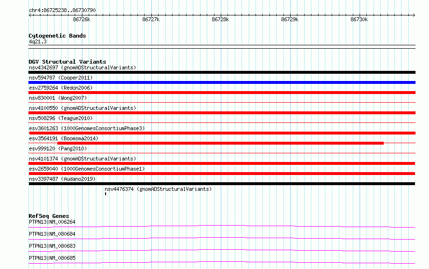The image size is (429, 269).
Task: Click the 86726k ruler tick label
Action: (81, 19)
